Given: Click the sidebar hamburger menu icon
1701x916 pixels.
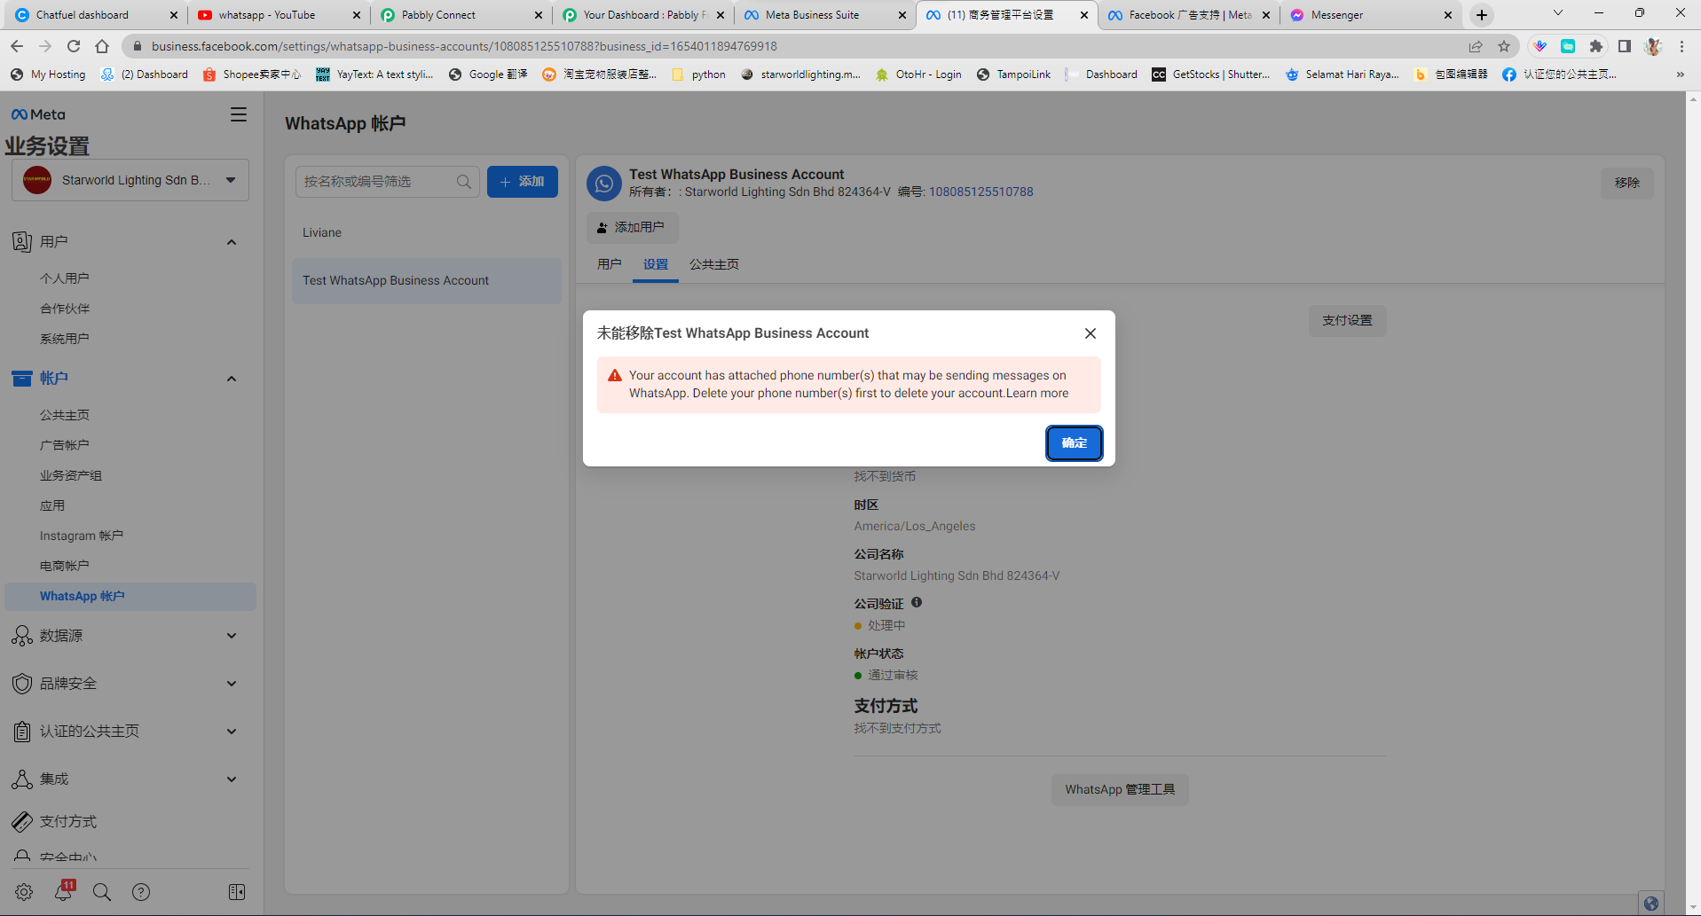Looking at the screenshot, I should click(239, 114).
